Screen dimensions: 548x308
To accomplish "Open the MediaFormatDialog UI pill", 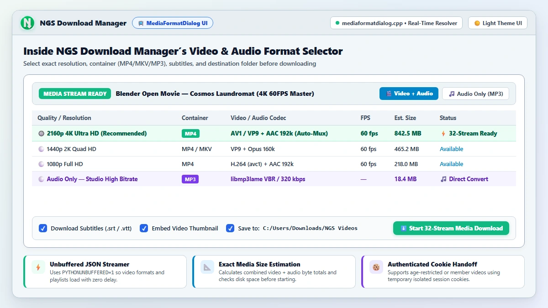I will [173, 23].
